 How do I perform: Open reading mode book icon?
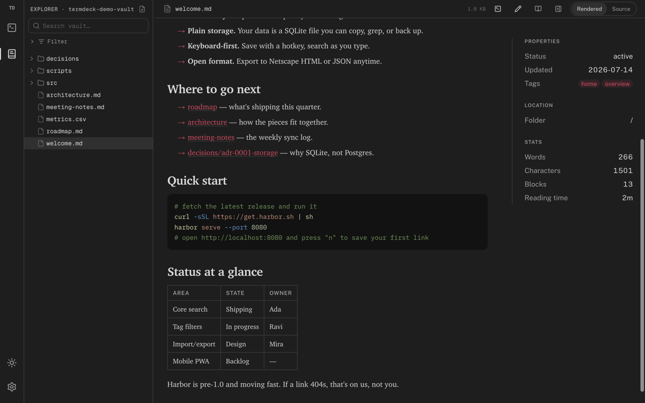click(538, 9)
